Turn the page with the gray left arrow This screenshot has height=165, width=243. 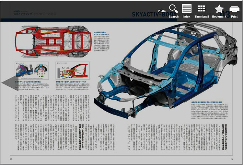pyautogui.click(x=10, y=83)
